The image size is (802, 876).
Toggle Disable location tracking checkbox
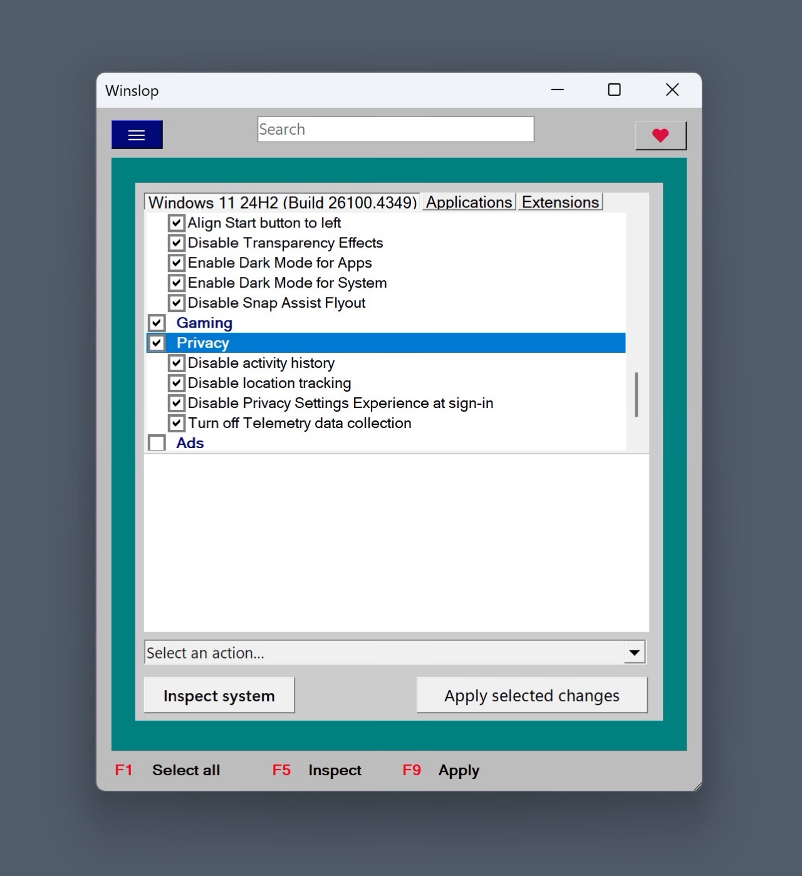coord(177,383)
